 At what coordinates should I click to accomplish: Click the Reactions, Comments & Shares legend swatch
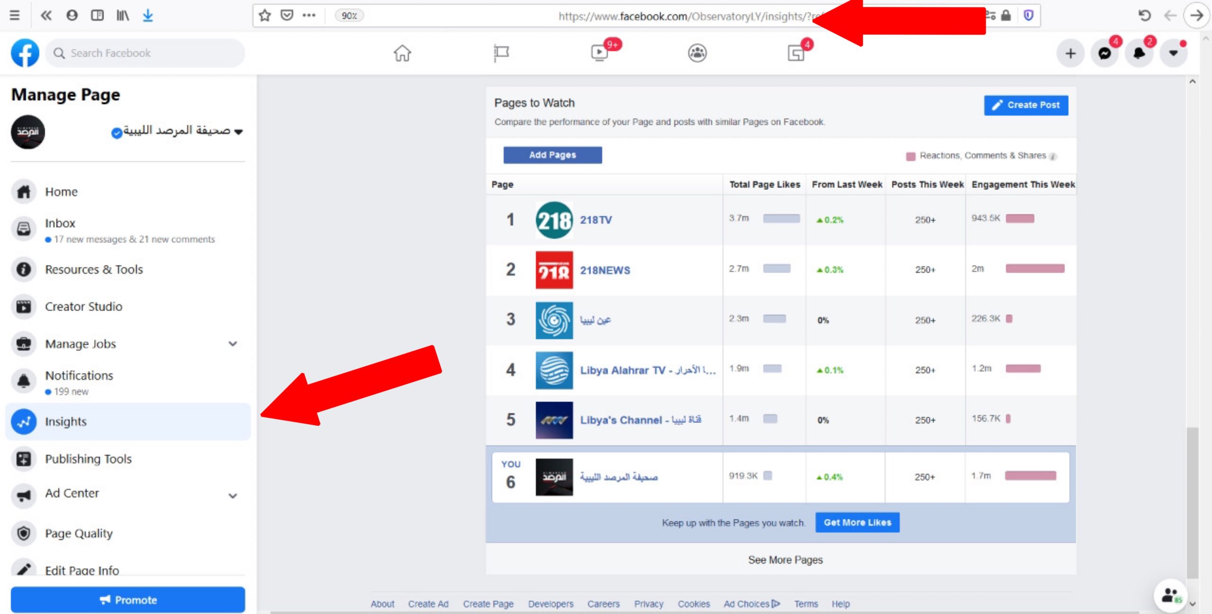point(910,156)
